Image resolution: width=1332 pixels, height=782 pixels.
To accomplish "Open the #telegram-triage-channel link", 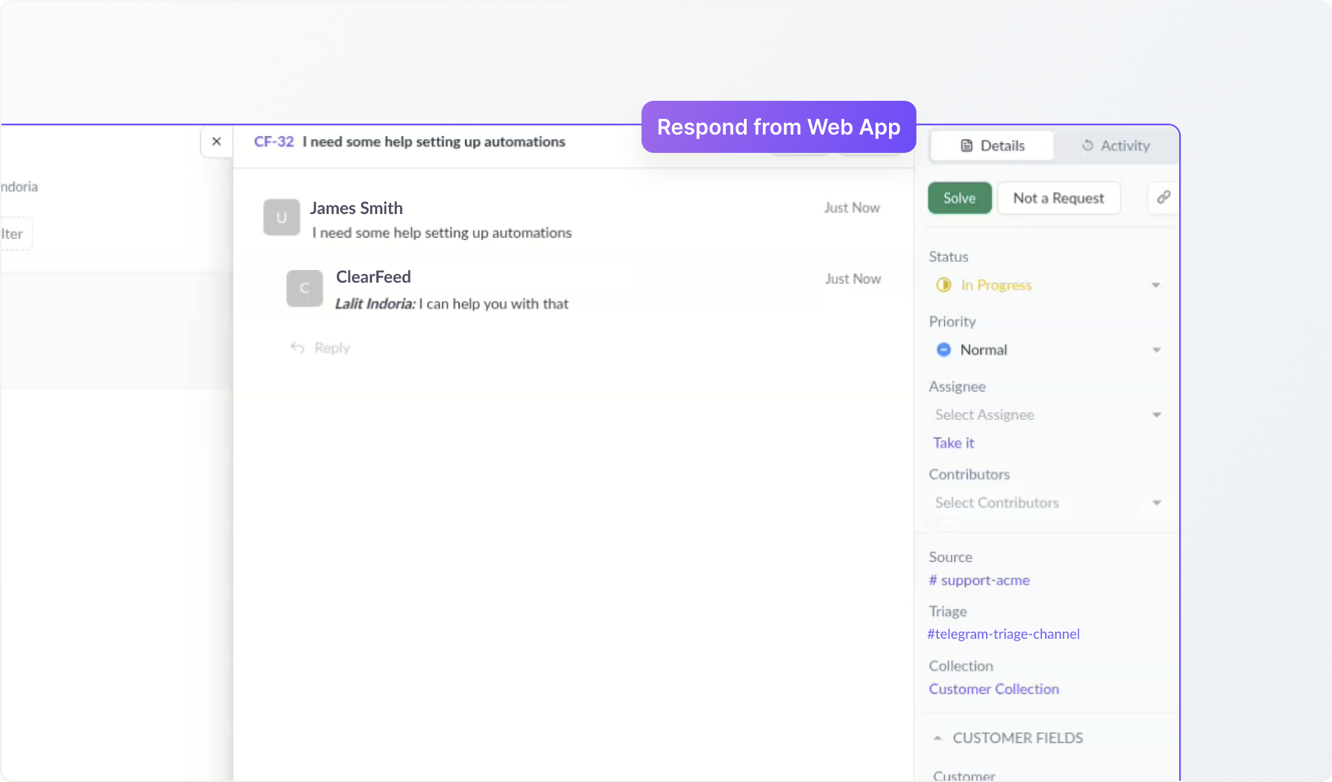I will tap(1004, 634).
